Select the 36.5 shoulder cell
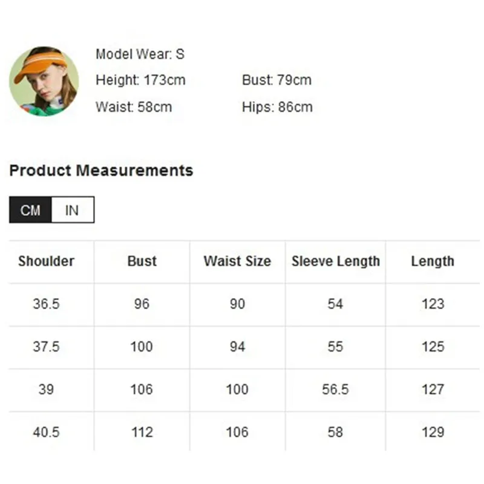 pos(47,304)
